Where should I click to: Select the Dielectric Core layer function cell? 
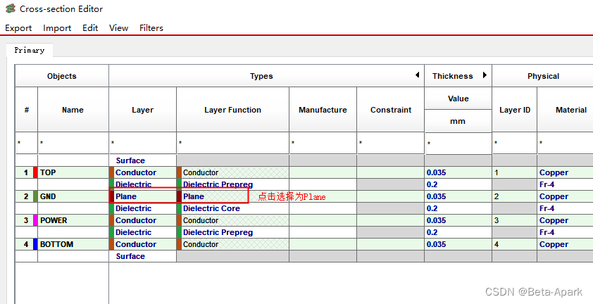click(x=232, y=208)
